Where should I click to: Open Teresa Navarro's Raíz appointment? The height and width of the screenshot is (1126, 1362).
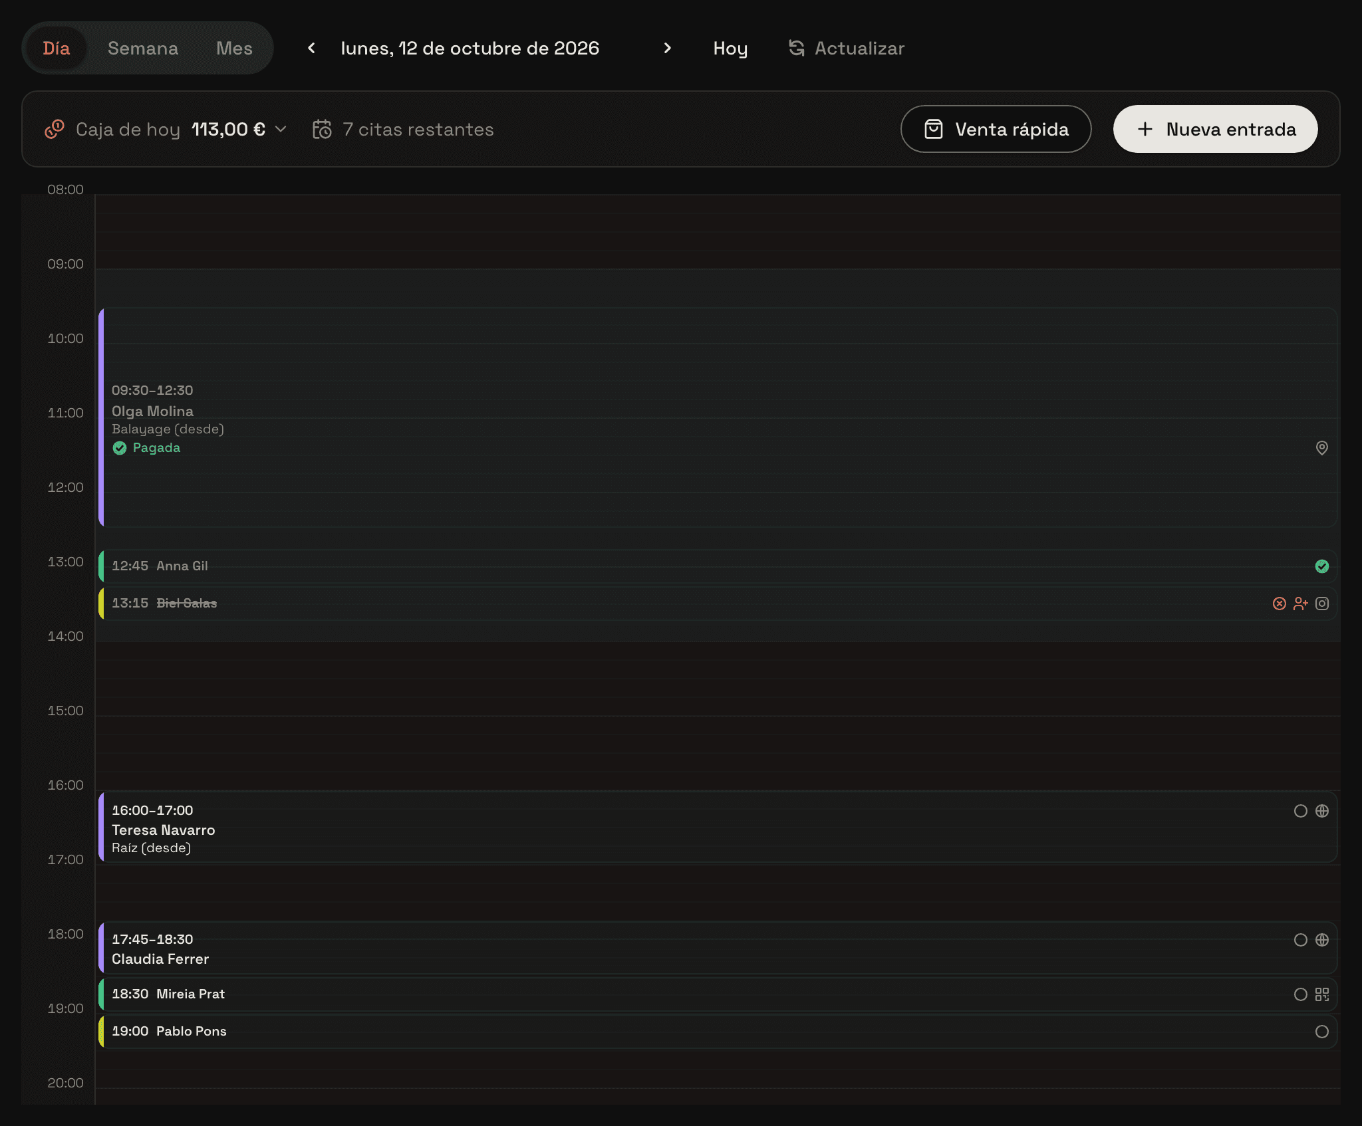(718, 827)
